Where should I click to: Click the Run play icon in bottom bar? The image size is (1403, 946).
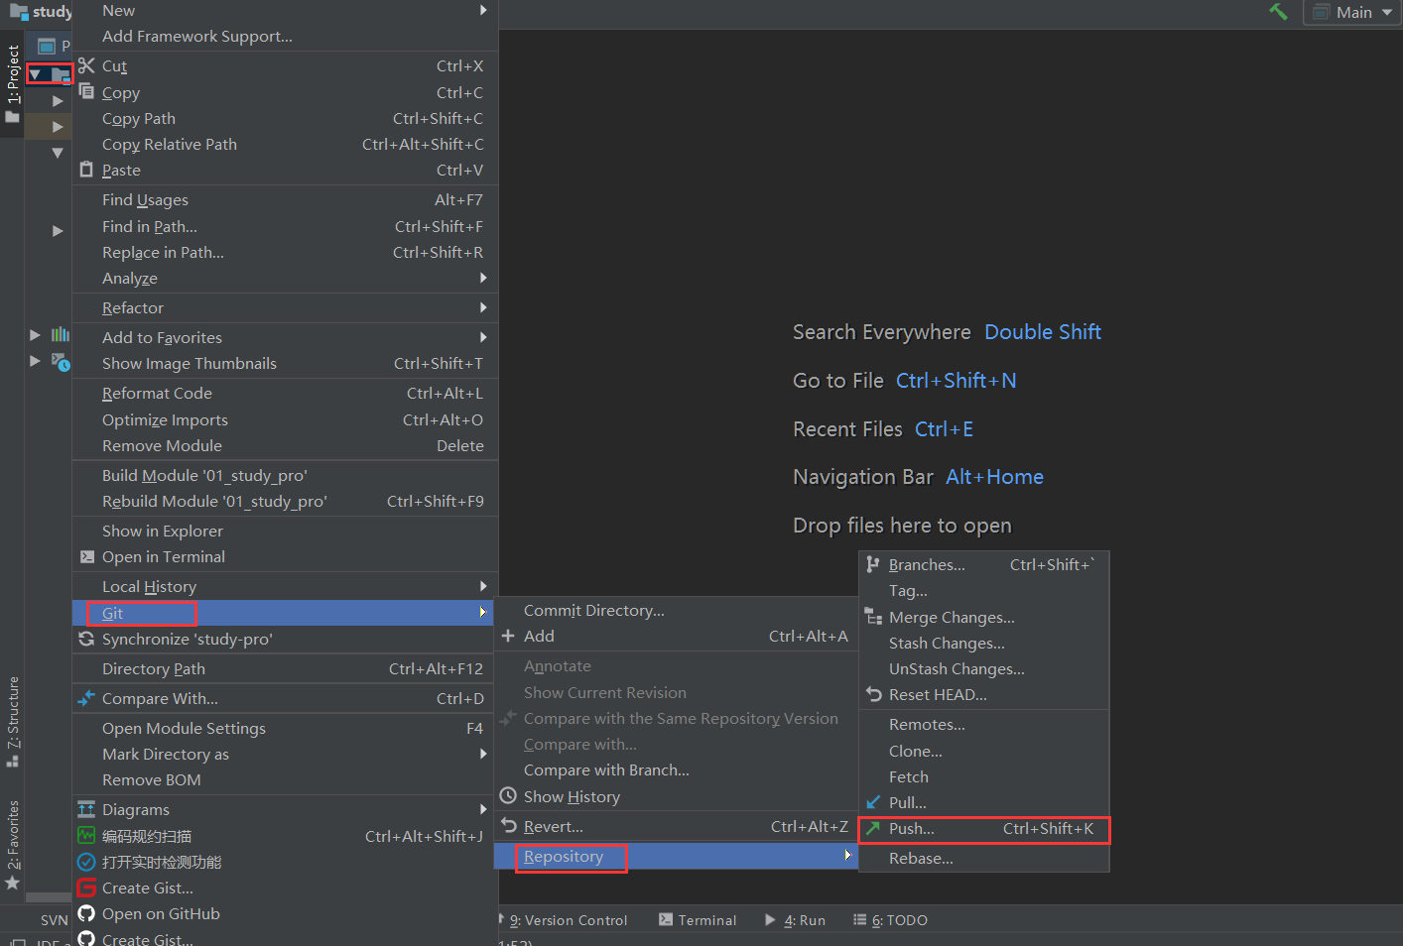point(770,919)
